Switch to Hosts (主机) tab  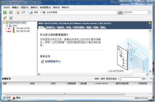(69, 28)
